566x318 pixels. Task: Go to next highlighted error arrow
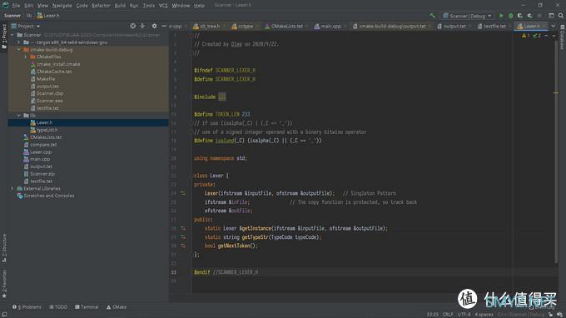coord(554,36)
